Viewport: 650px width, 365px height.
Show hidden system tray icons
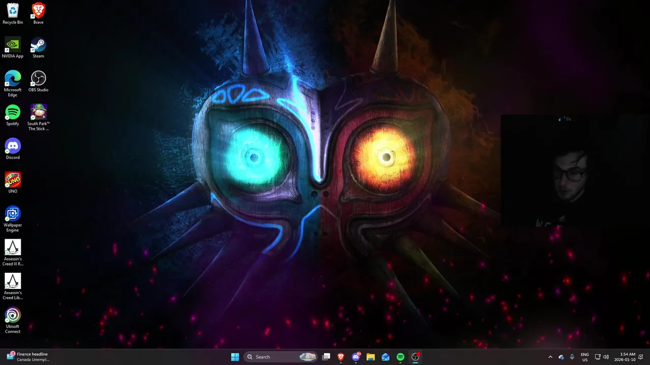click(x=550, y=357)
